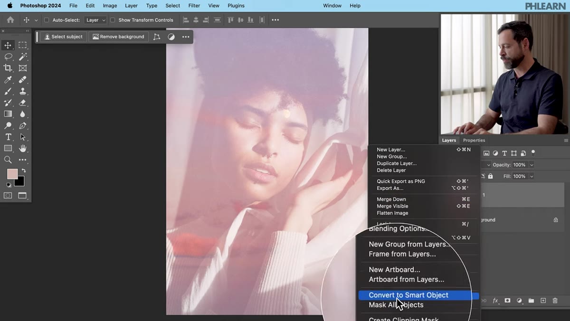Click the transform icon in contextual taskbar
This screenshot has height=321, width=570.
(x=157, y=37)
